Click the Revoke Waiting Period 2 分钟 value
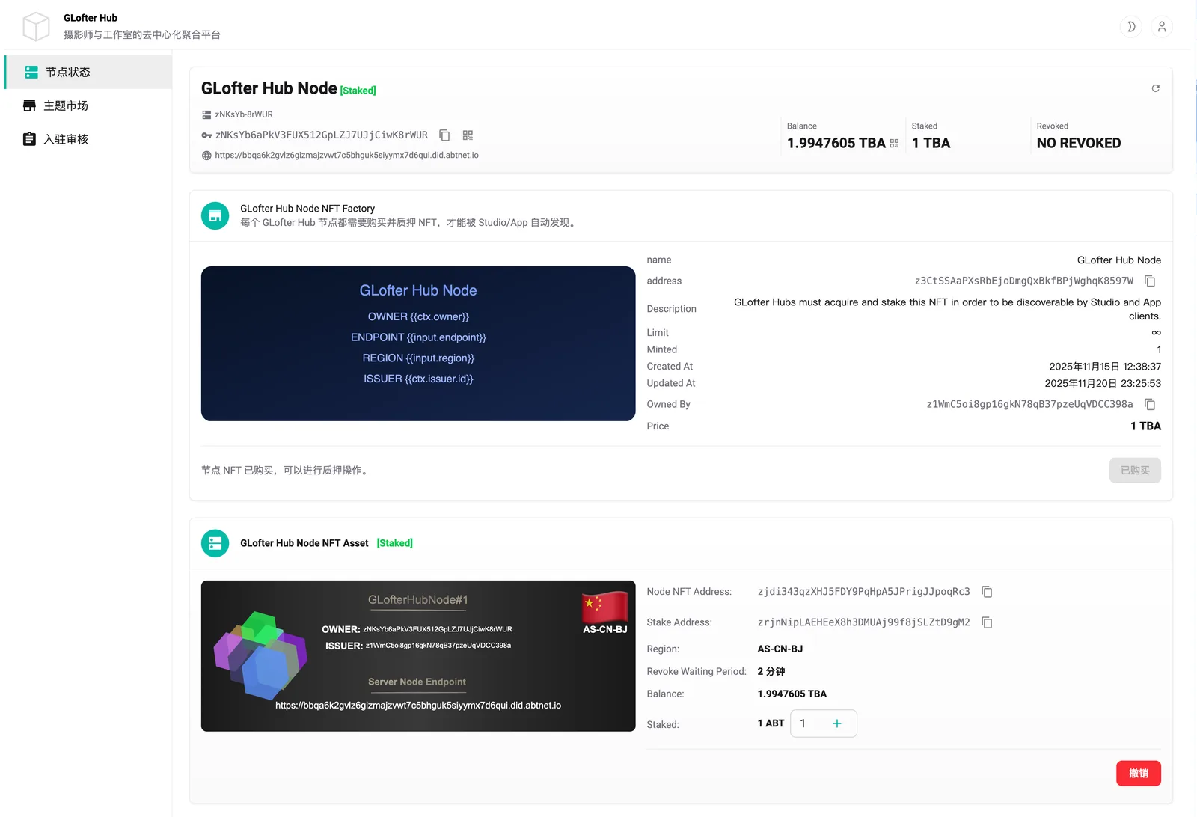Viewport: 1197px width, 817px height. coord(771,672)
